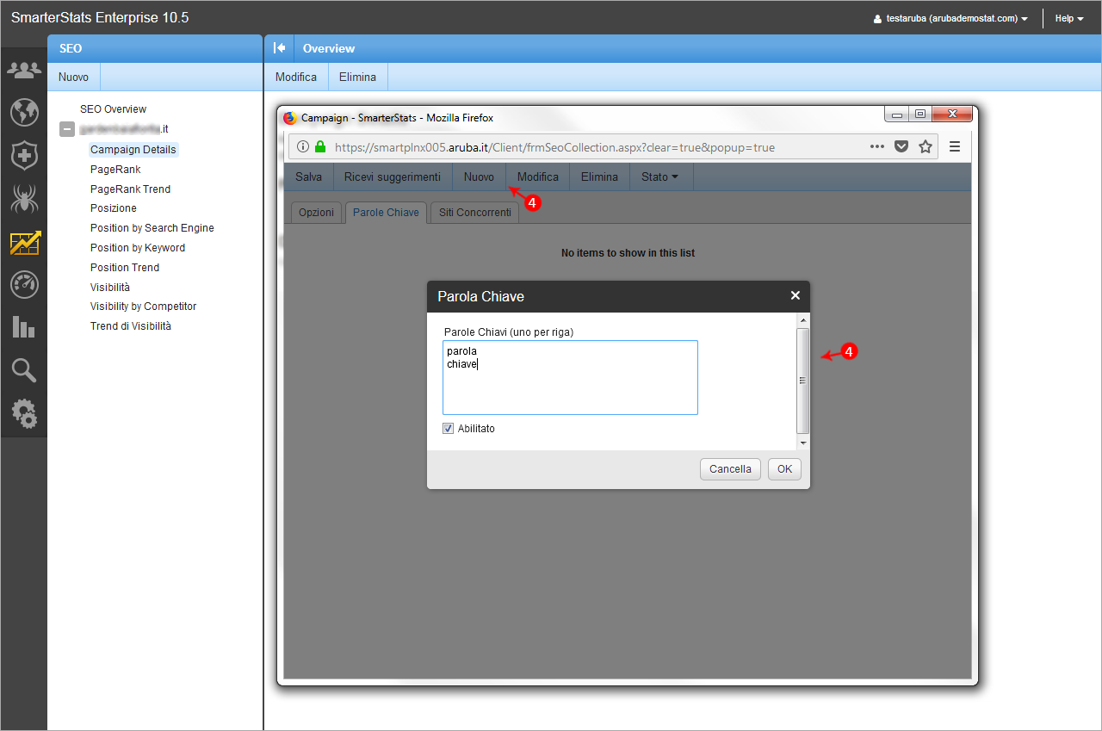Screen dimensions: 1102x731
Task: Open the speedometer performance sidebar icon
Action: [x=24, y=284]
